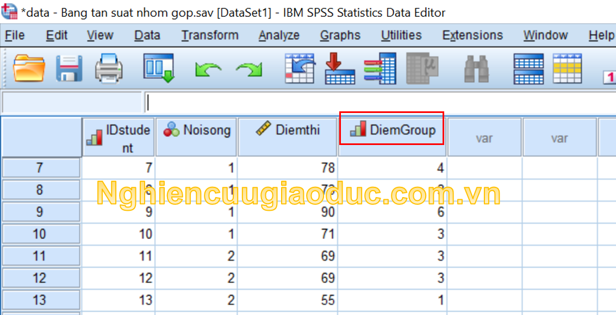The height and width of the screenshot is (315, 616).
Task: Select the Diemthi cell with value 90
Action: pyautogui.click(x=288, y=212)
